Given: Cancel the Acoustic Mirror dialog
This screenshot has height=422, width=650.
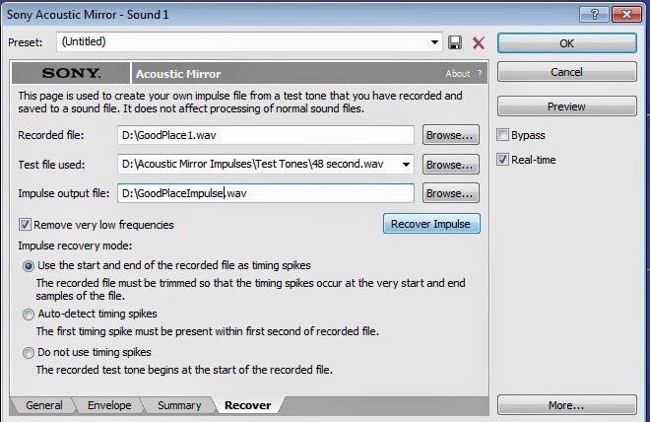Looking at the screenshot, I should (x=566, y=72).
